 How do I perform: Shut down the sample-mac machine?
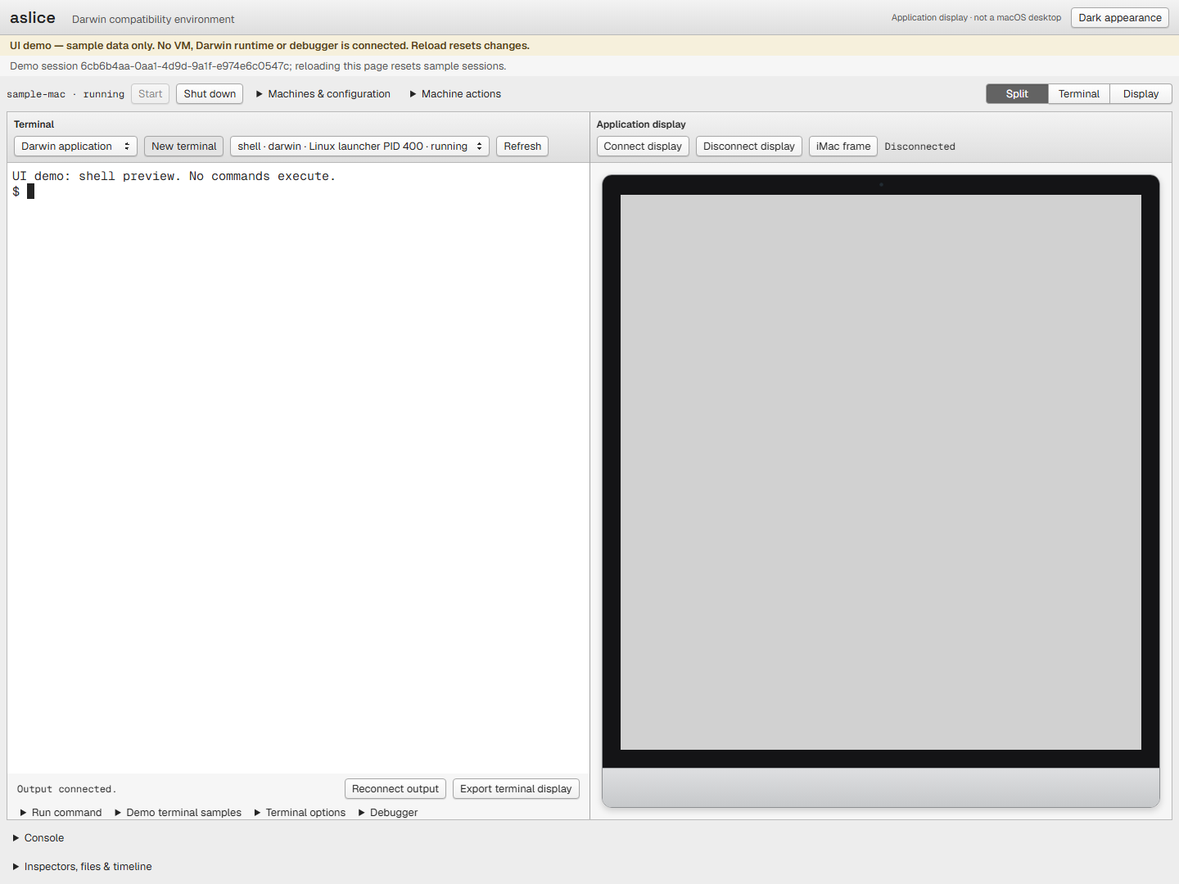[x=210, y=94]
